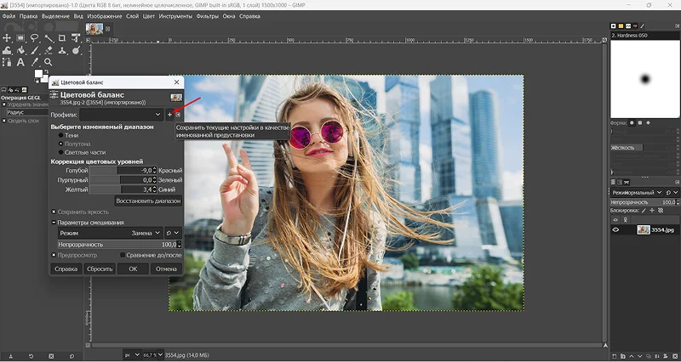
Task: Collapse the Параметры смешивания section
Action: click(54, 223)
